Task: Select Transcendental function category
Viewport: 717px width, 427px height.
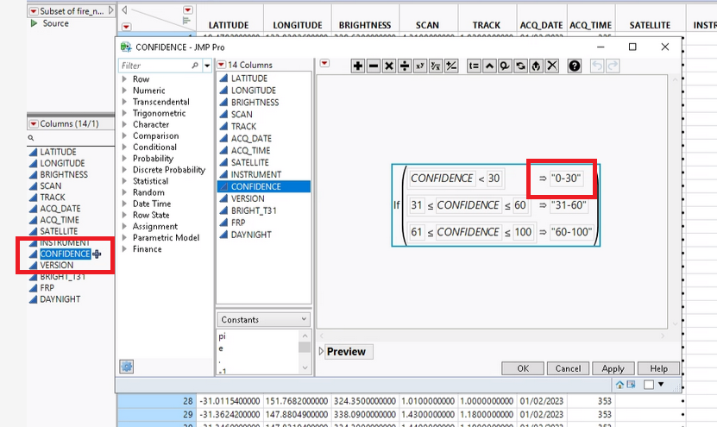Action: [161, 102]
